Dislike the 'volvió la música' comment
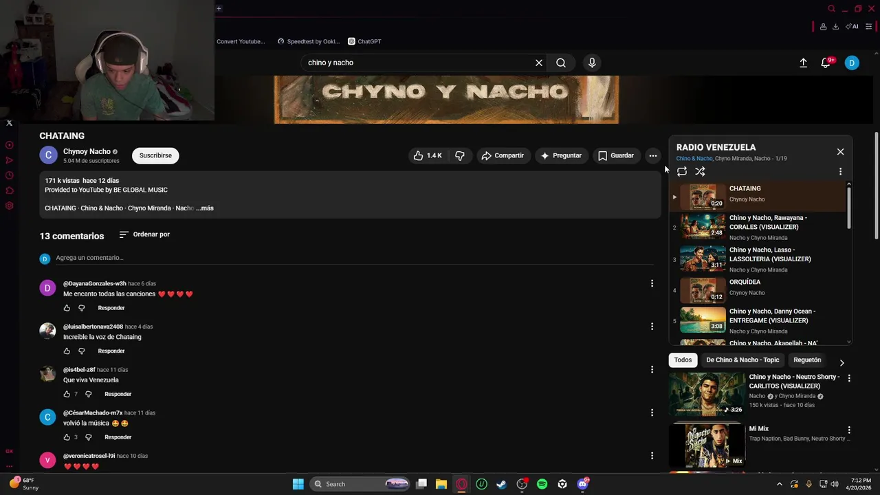This screenshot has height=495, width=880. [x=88, y=437]
